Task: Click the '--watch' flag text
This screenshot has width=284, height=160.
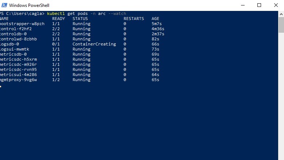Action: pos(117,13)
